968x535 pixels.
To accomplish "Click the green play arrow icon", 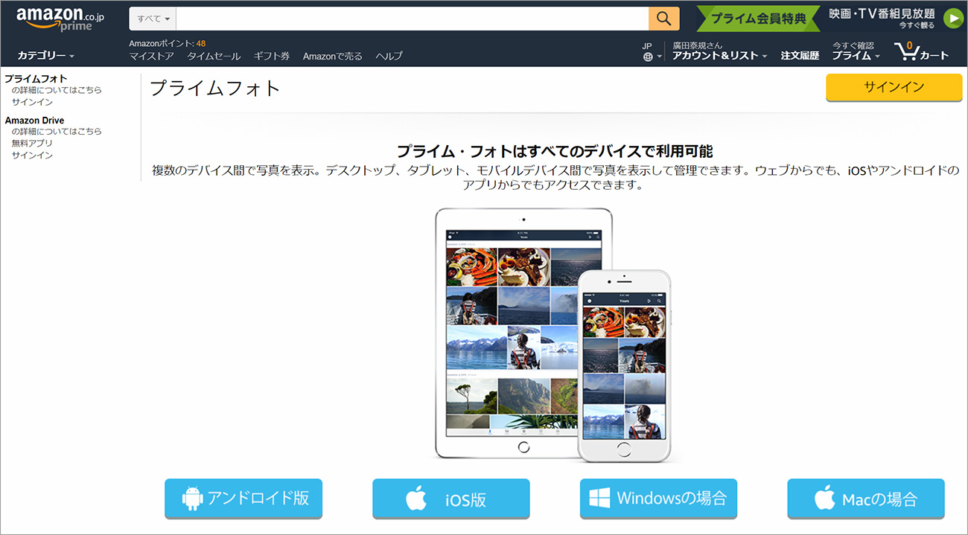I will click(953, 19).
